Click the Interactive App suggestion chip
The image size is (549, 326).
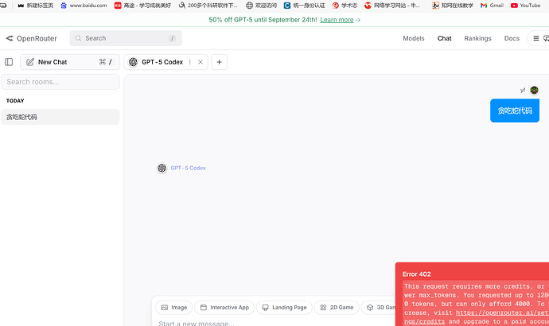pos(224,308)
